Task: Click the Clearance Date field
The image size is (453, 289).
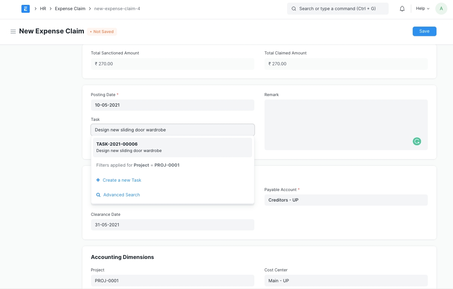Action: [172, 225]
